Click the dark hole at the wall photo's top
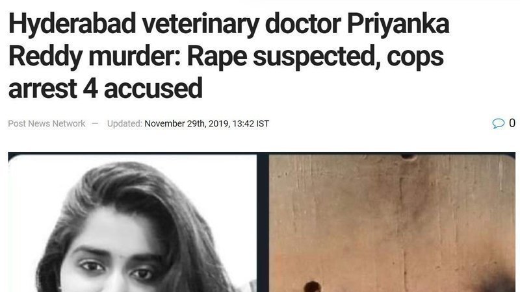 (x=408, y=156)
